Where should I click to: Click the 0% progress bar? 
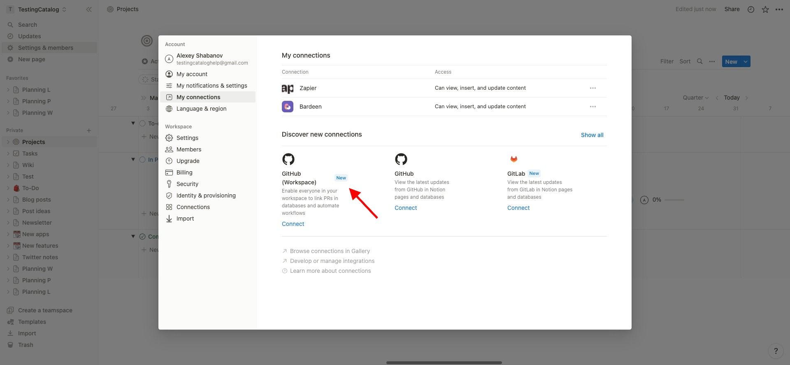click(x=674, y=200)
